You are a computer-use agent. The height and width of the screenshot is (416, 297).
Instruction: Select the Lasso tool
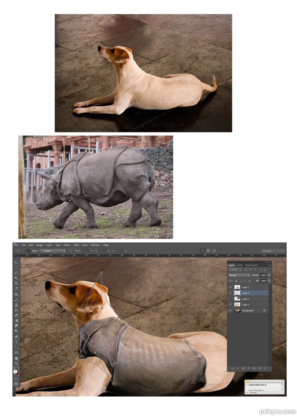[x=16, y=273]
